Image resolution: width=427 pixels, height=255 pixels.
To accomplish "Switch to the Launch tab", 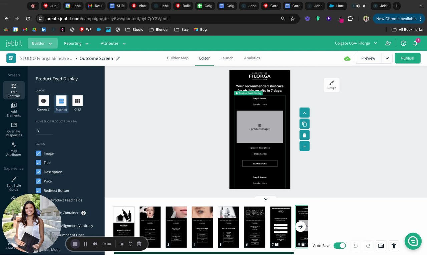I will (227, 58).
